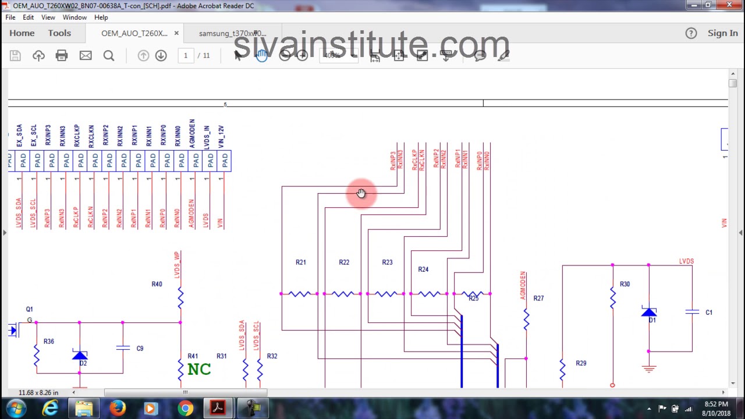Image resolution: width=745 pixels, height=419 pixels.
Task: Click the Windows Start button
Action: [16, 409]
